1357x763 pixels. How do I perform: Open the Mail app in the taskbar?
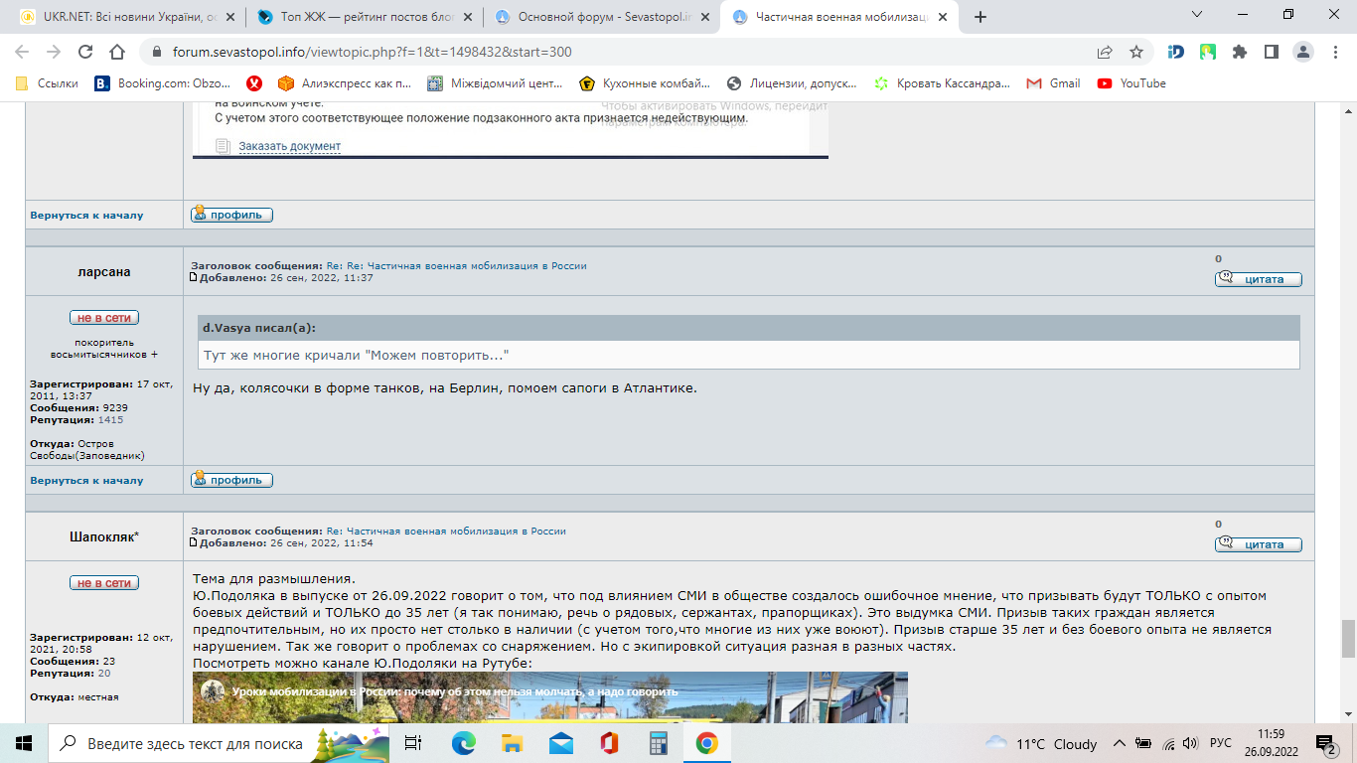(560, 743)
